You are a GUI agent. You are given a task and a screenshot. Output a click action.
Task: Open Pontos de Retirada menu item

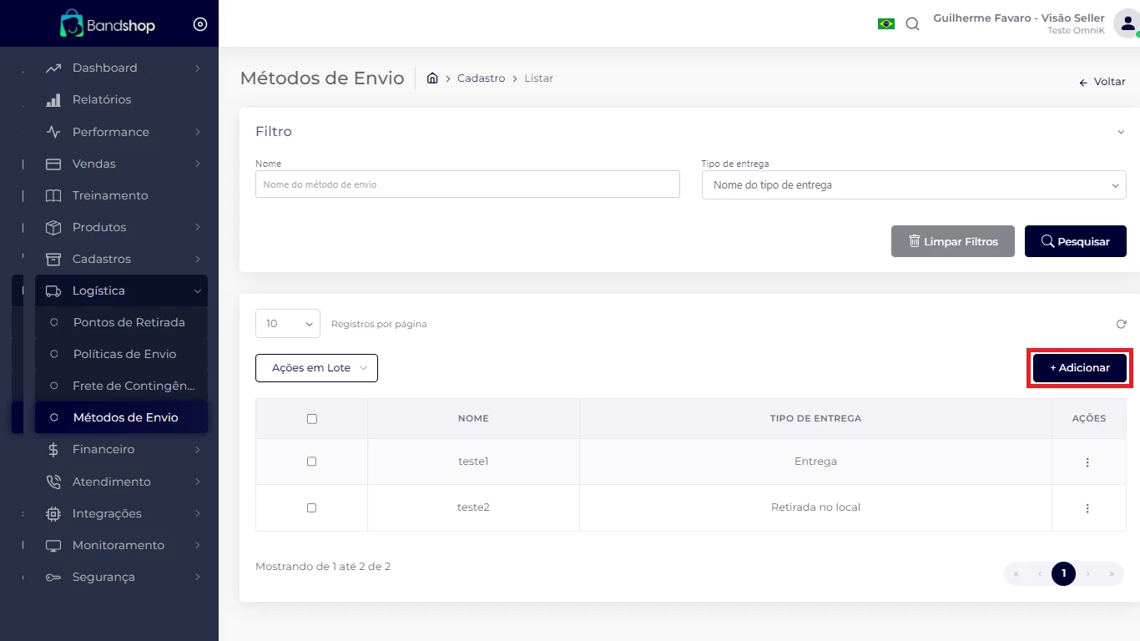click(129, 322)
